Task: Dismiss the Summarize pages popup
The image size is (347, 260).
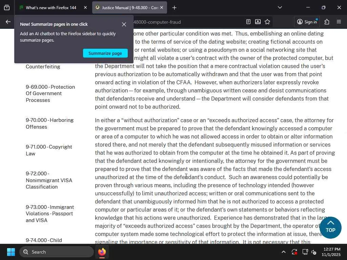Action: click(x=124, y=24)
